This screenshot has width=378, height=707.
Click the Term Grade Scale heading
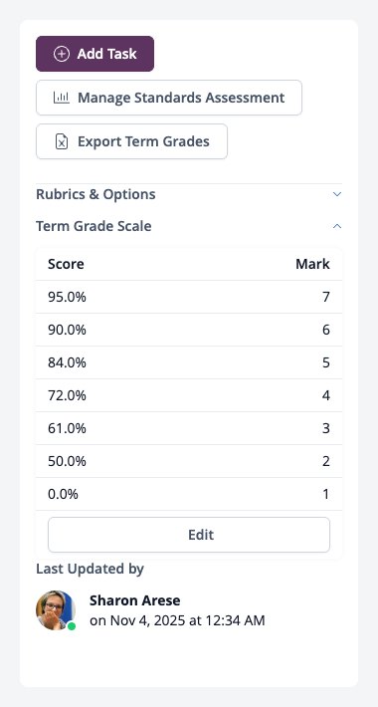(94, 226)
